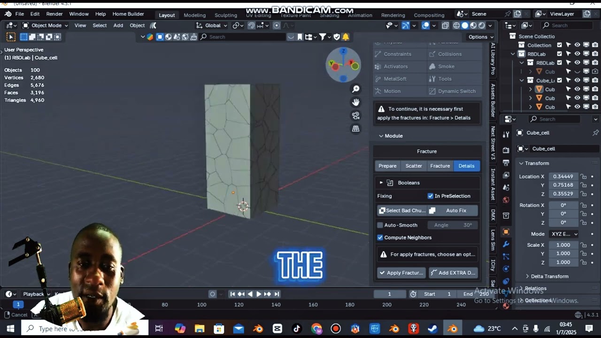This screenshot has height=338, width=601.
Task: Open the viewport Options dropdown
Action: point(481,37)
